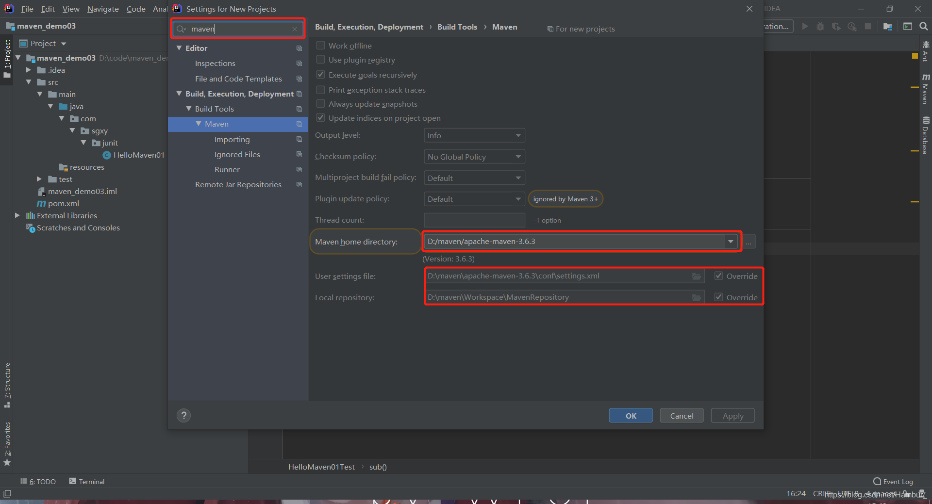The height and width of the screenshot is (504, 932).
Task: Open the Favorites tool window
Action: coord(7,443)
